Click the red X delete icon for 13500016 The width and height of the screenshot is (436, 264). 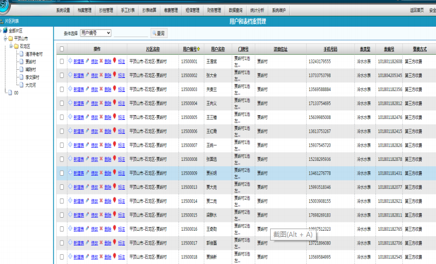point(101,229)
